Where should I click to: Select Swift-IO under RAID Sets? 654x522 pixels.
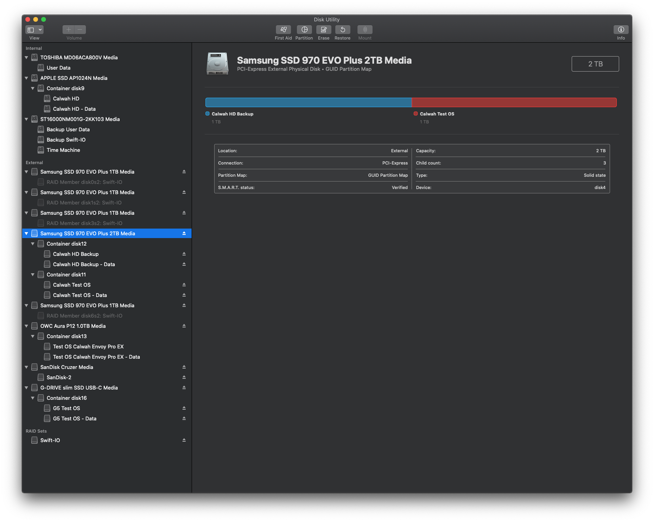click(x=107, y=441)
